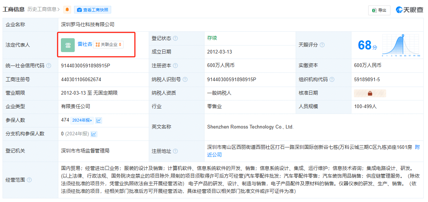Open 历史工商信息 link
The width and height of the screenshot is (428, 202).
click(44, 9)
